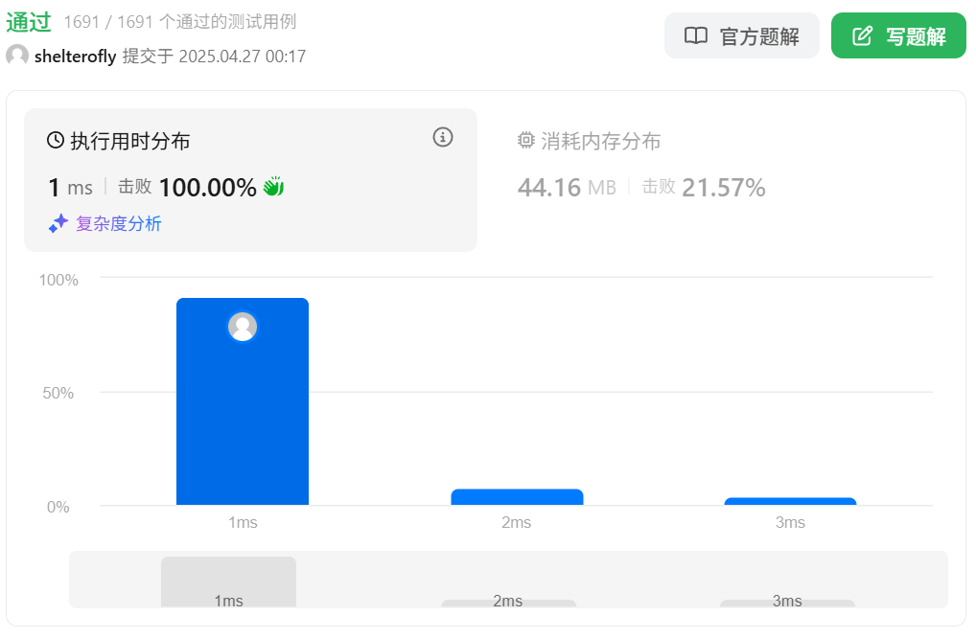Click the 100.00% runtime beat percentage

pos(208,187)
